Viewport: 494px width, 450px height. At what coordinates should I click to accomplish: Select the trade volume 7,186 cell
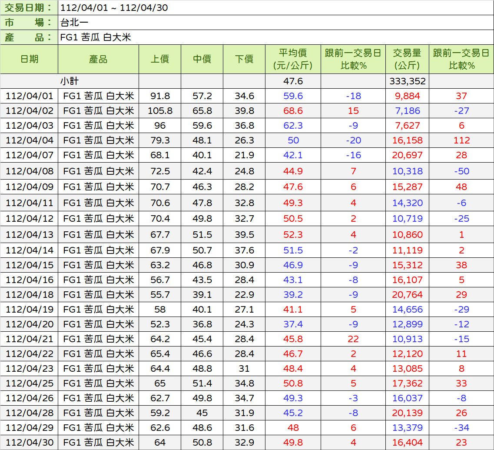pos(408,111)
